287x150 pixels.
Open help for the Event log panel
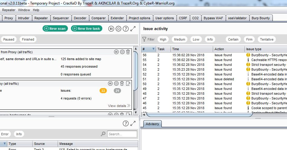pos(126,123)
